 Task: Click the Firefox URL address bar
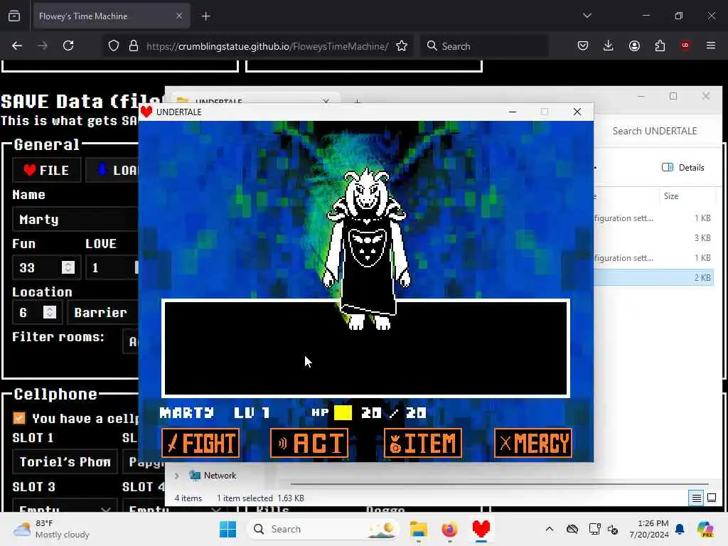coord(267,46)
